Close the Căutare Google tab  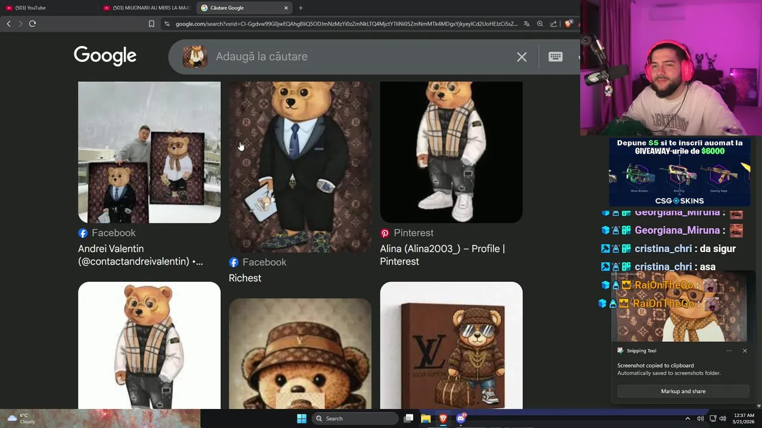pos(286,8)
